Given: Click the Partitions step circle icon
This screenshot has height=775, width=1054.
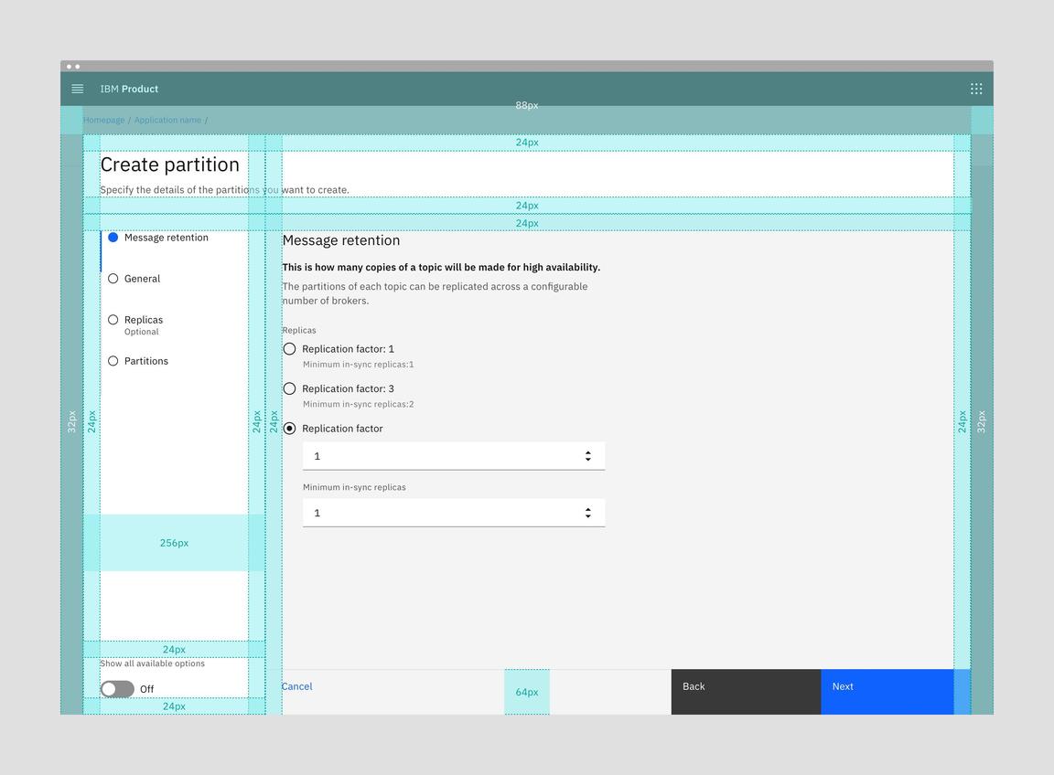Looking at the screenshot, I should (113, 361).
